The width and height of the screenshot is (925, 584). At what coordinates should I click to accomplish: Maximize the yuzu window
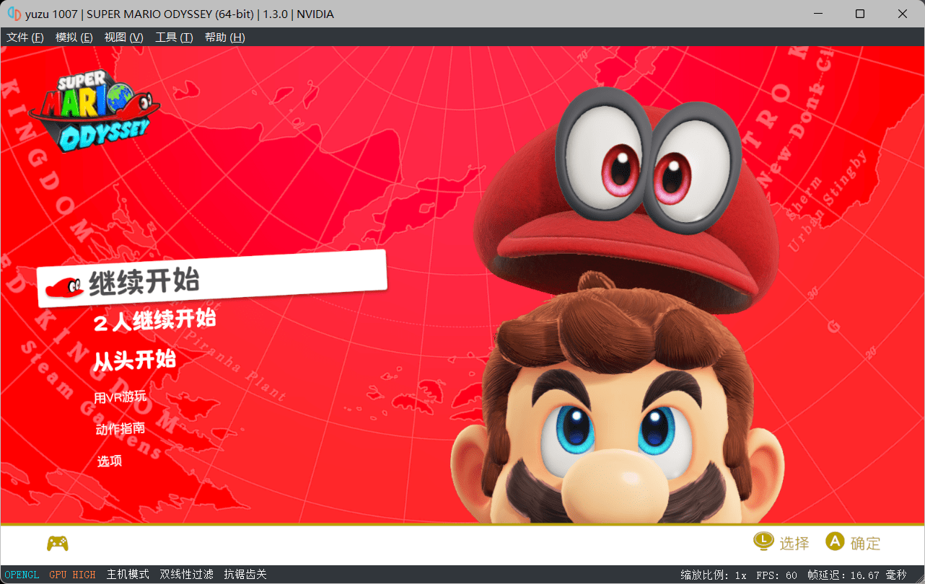tap(860, 14)
